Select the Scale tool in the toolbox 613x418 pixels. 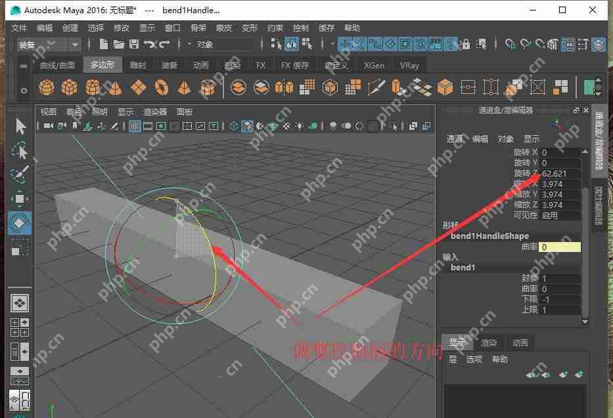[20, 247]
